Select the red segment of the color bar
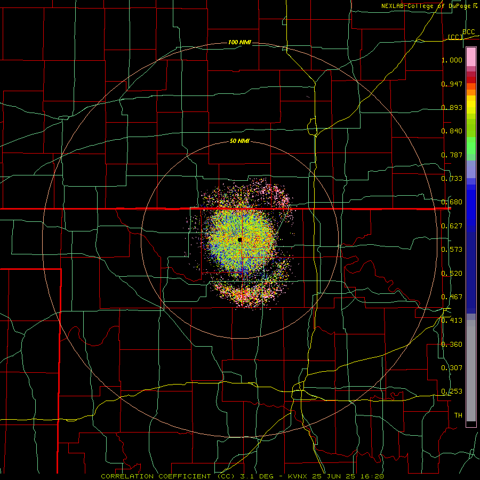The height and width of the screenshot is (480, 480). point(471,80)
